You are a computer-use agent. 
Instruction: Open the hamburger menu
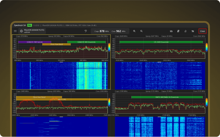pos(15,31)
